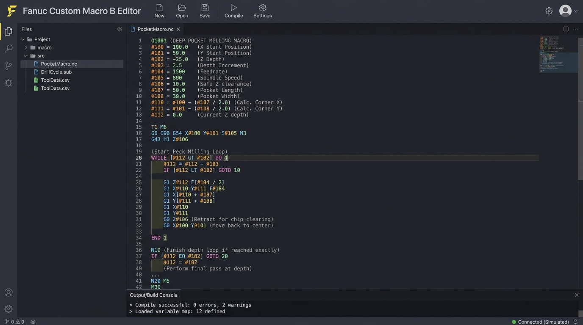
Task: Switch to the PocketMacro.nc editor tab
Action: [x=155, y=29]
